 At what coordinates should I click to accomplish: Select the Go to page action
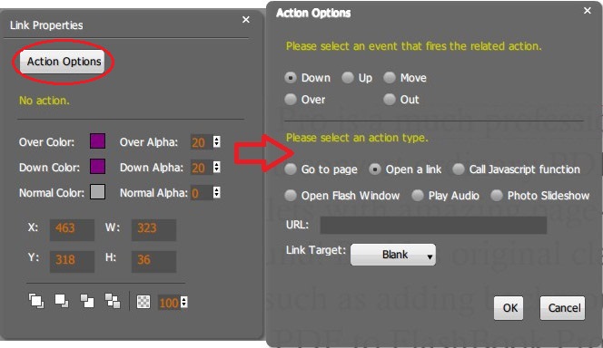coord(291,169)
